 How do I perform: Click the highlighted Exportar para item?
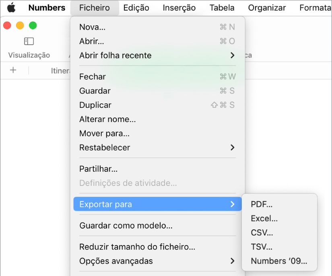click(157, 204)
